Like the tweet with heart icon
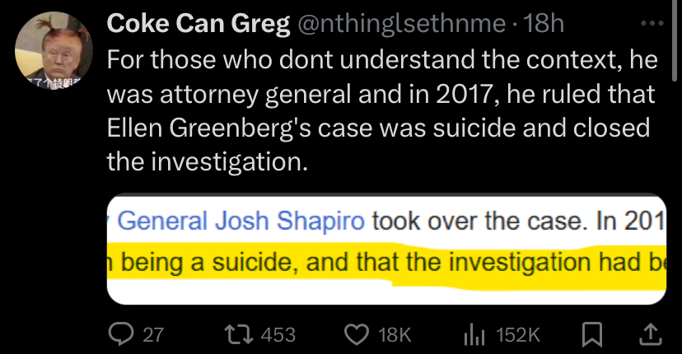 pos(357,334)
